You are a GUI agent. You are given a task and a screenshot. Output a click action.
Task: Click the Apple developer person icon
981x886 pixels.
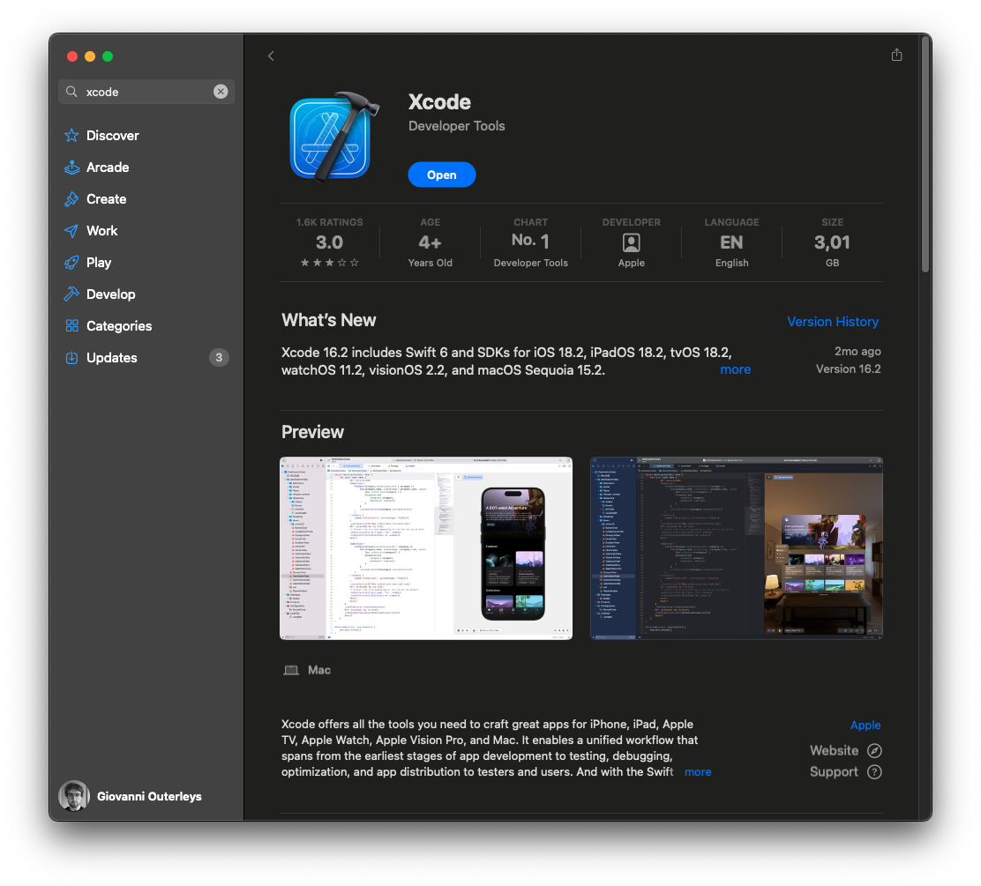(632, 242)
